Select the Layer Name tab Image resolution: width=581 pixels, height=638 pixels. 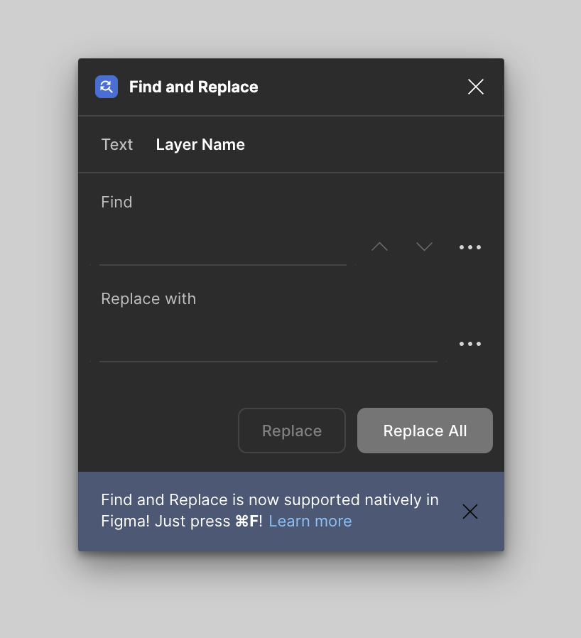(200, 144)
